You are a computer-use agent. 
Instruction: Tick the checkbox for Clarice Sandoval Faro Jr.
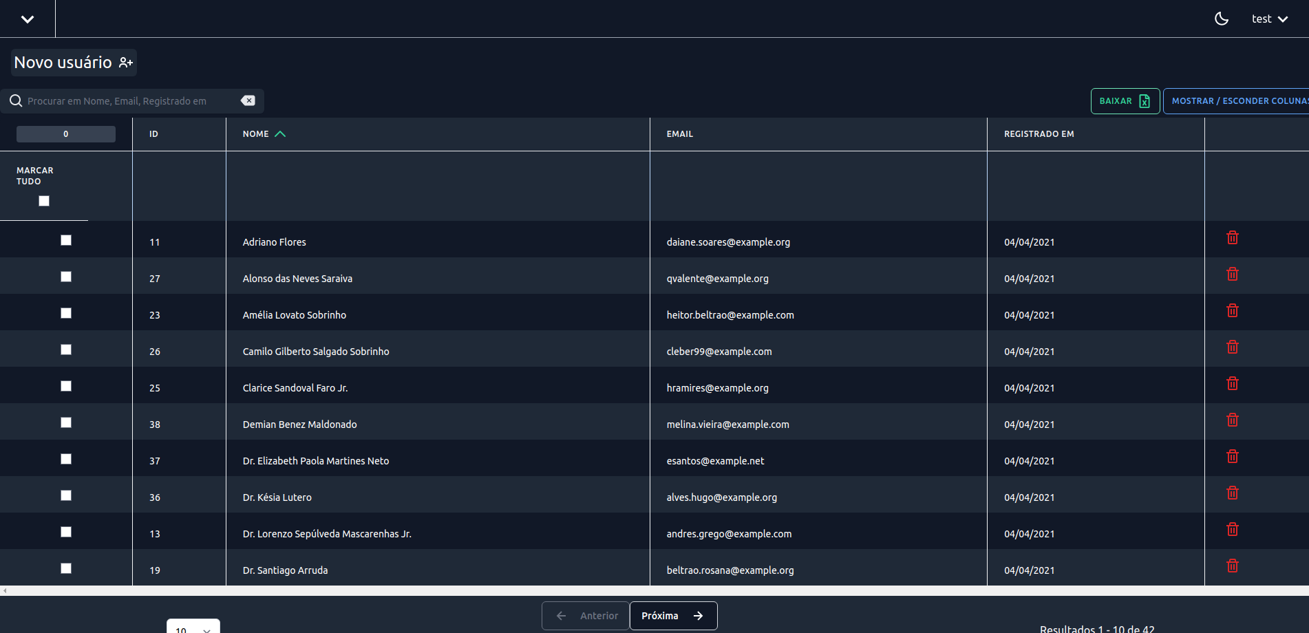(66, 386)
